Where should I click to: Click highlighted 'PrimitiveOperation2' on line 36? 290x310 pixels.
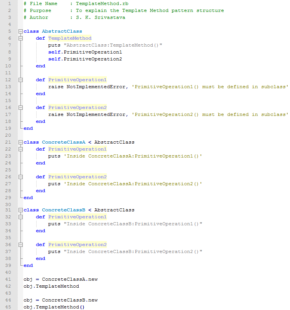coord(78,245)
